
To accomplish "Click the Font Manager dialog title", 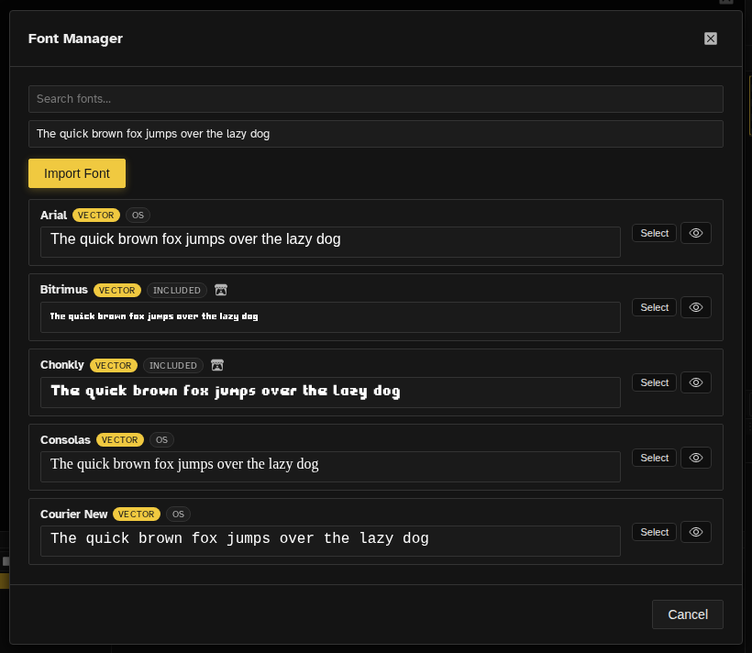I will [x=75, y=39].
